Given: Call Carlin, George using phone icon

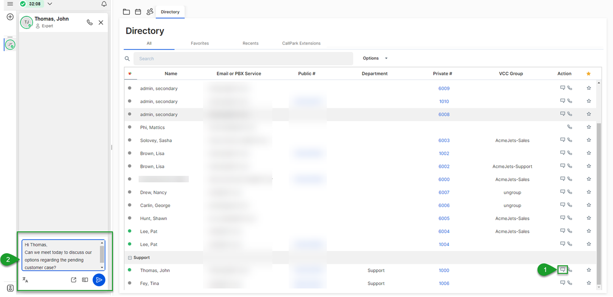Looking at the screenshot, I should (x=570, y=205).
